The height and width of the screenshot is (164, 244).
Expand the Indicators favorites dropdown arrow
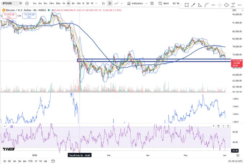(x=146, y=3)
